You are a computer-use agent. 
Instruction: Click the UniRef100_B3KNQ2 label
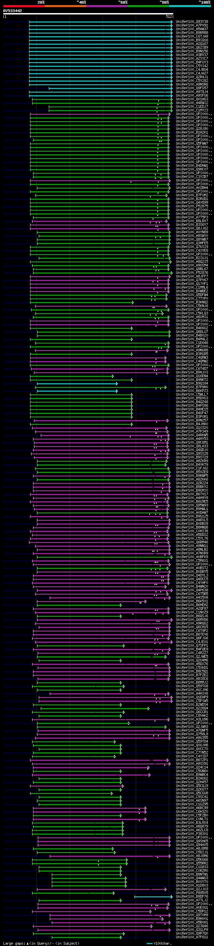pos(192,302)
